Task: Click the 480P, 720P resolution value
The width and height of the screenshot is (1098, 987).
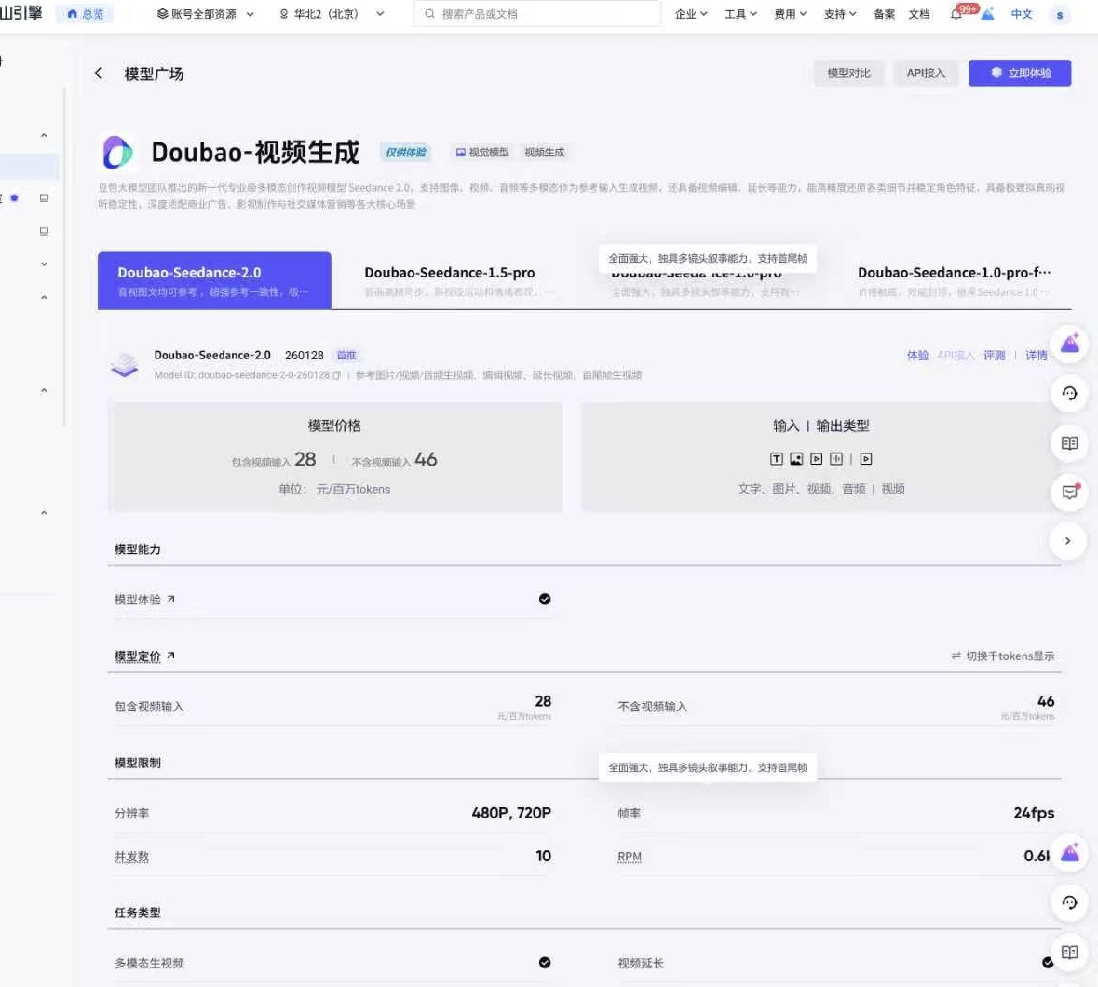Action: (x=511, y=814)
